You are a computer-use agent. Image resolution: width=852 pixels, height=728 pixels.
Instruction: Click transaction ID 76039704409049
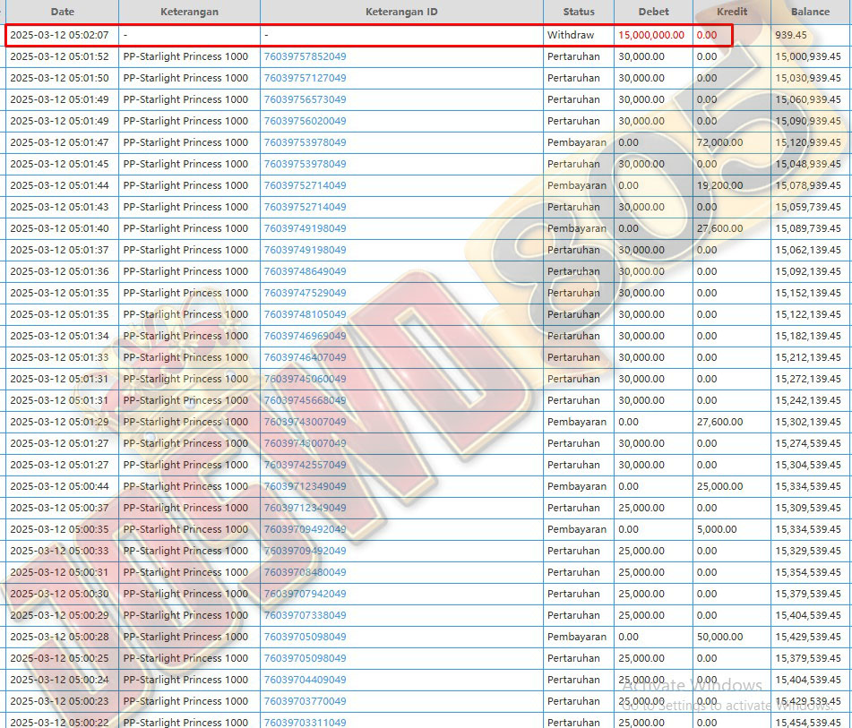click(x=305, y=680)
